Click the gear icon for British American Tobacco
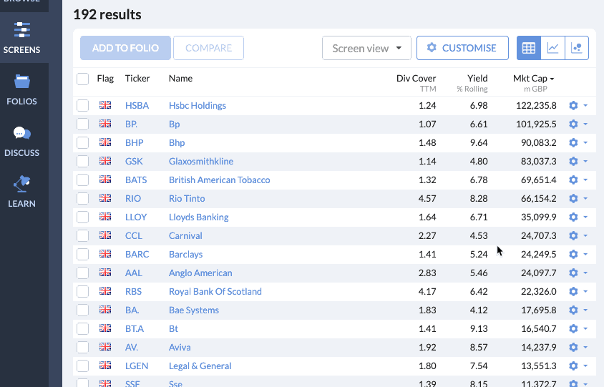 (573, 180)
